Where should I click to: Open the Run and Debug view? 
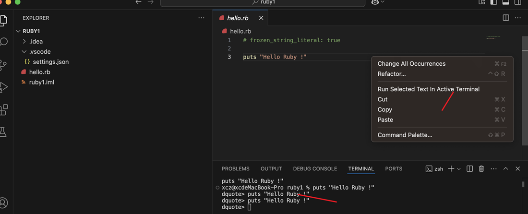pos(4,87)
